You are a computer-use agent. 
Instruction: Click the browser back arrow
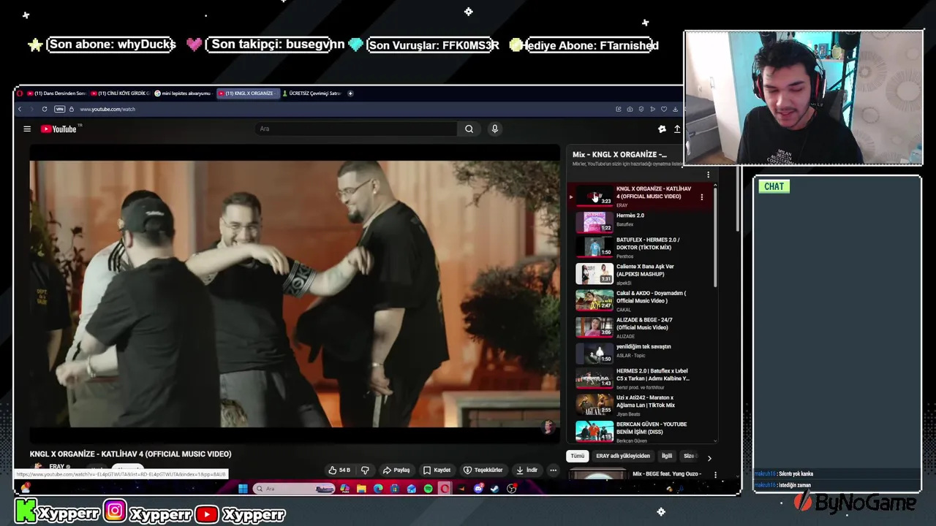click(20, 109)
